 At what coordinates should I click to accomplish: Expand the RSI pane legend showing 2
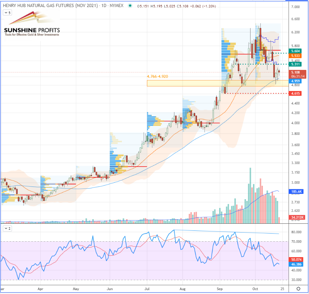7,228
